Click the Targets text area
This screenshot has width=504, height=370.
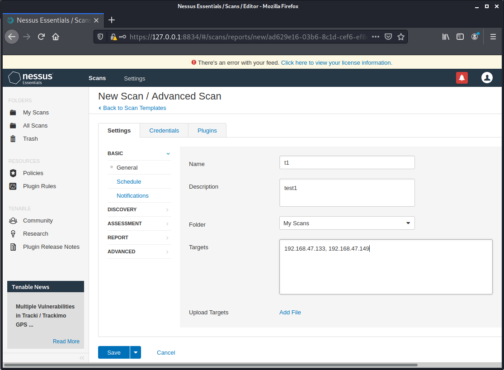[386, 267]
